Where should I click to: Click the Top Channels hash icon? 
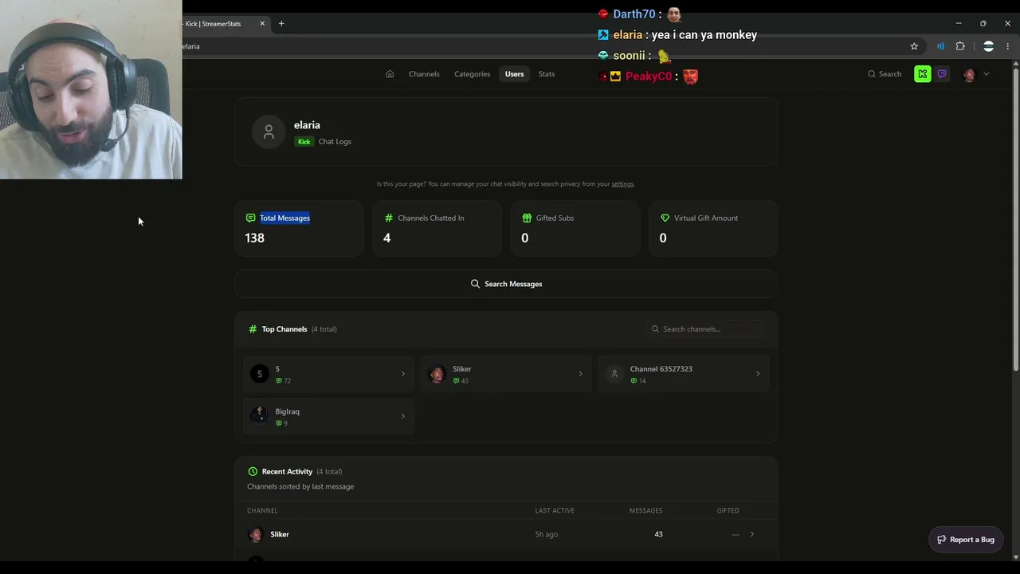253,329
